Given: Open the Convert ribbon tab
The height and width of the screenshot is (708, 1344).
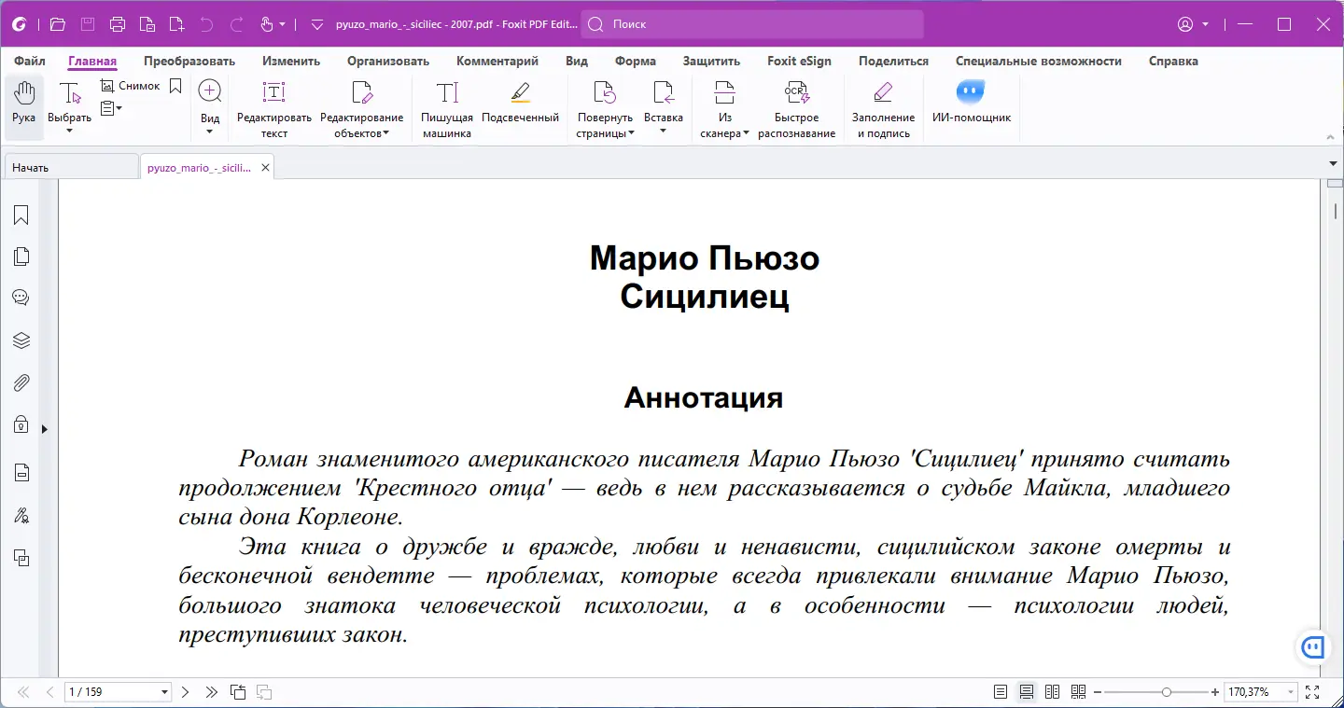Looking at the screenshot, I should coord(189,61).
